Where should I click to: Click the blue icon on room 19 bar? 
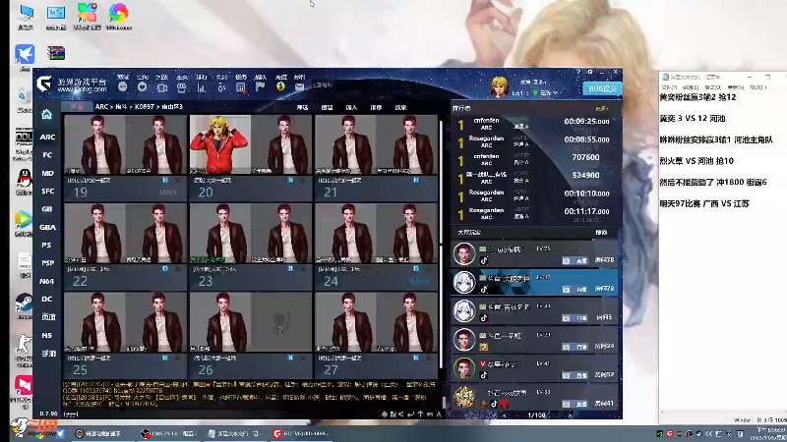pos(165,180)
